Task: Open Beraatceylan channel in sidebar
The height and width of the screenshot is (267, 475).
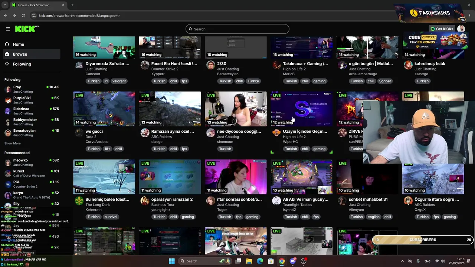Action: 32,132
